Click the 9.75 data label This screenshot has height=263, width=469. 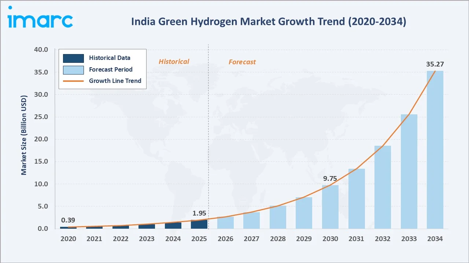pos(330,179)
